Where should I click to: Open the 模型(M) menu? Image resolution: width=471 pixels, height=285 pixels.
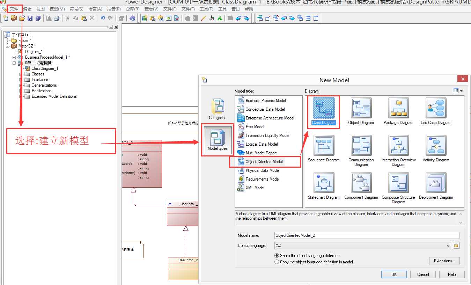pos(57,9)
